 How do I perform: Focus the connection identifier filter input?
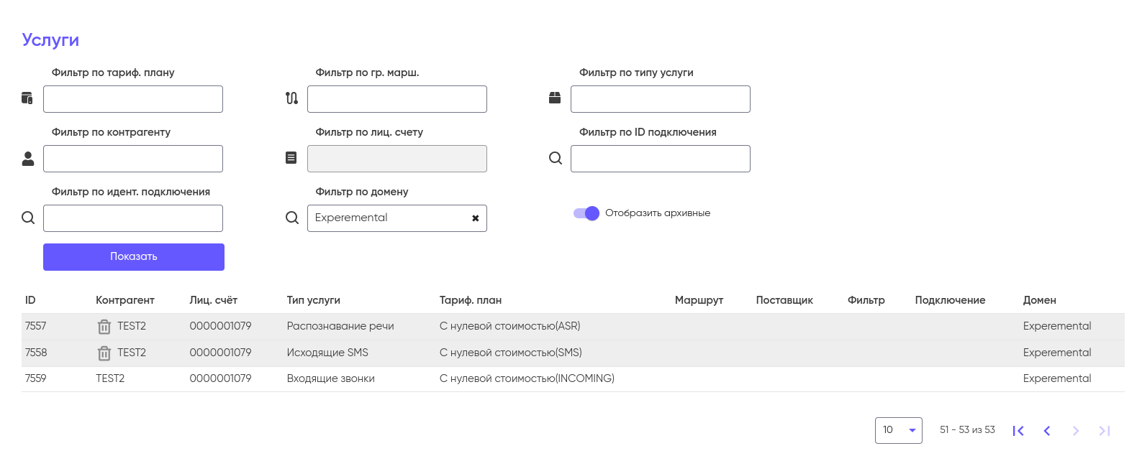pyautogui.click(x=133, y=218)
